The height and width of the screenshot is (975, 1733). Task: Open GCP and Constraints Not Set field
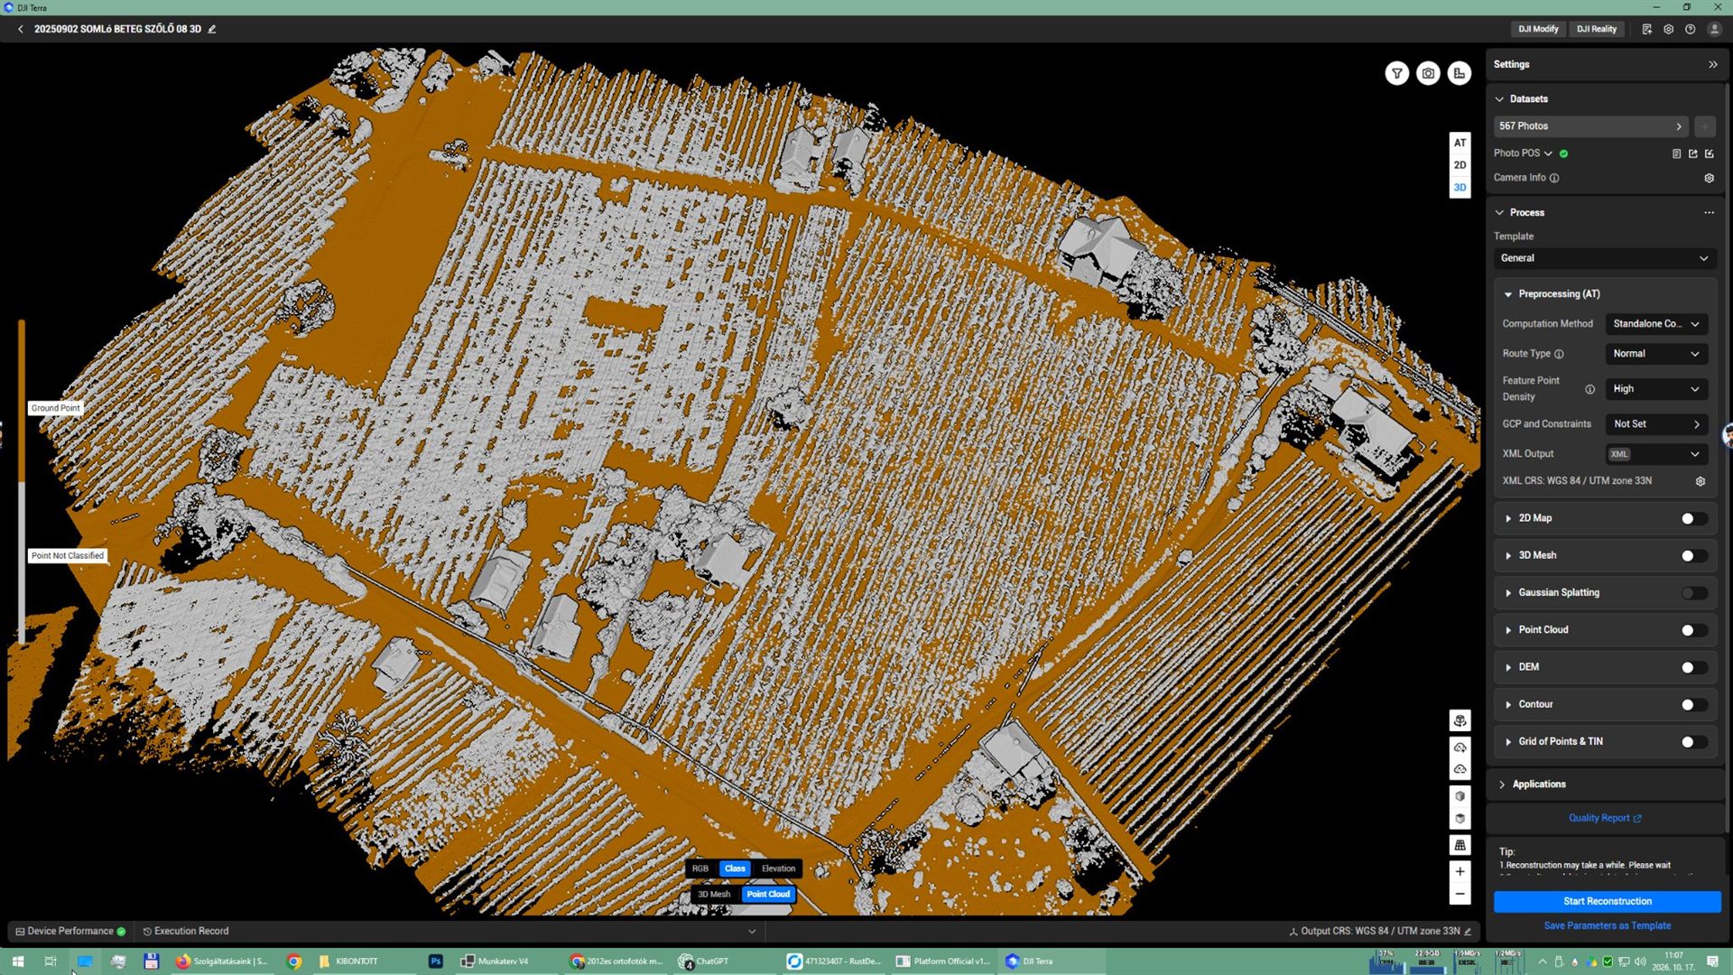click(1656, 424)
